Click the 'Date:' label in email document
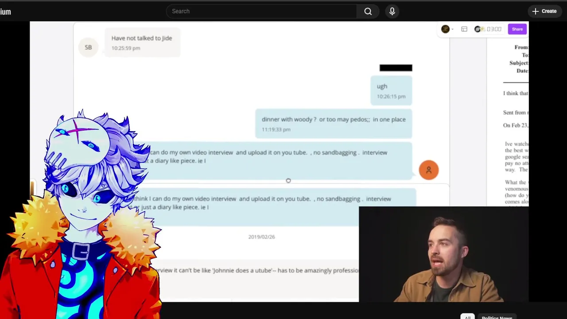The width and height of the screenshot is (567, 319). point(522,71)
